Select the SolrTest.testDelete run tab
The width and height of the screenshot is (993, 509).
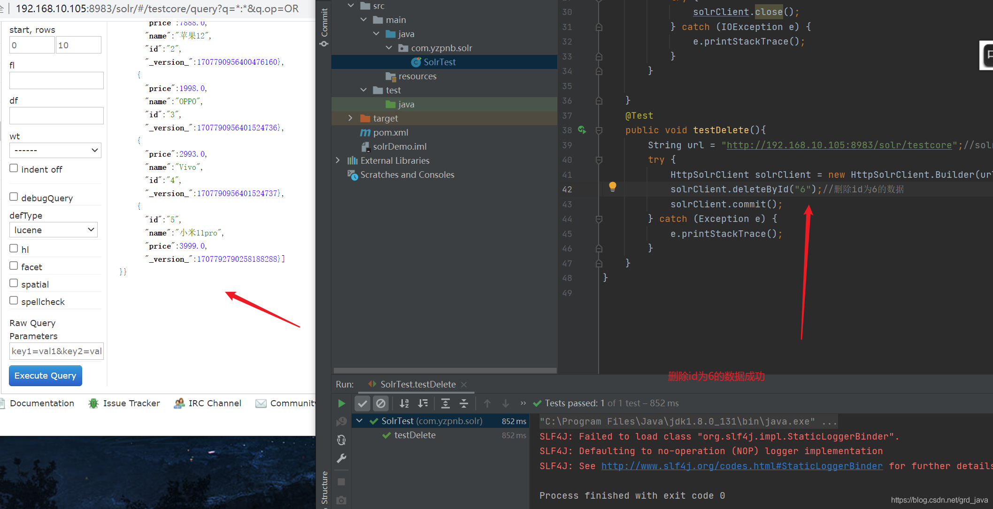pos(417,384)
